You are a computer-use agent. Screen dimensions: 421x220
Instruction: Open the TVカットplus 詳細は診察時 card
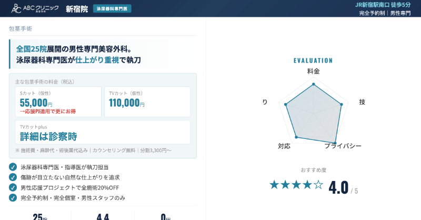pos(103,132)
